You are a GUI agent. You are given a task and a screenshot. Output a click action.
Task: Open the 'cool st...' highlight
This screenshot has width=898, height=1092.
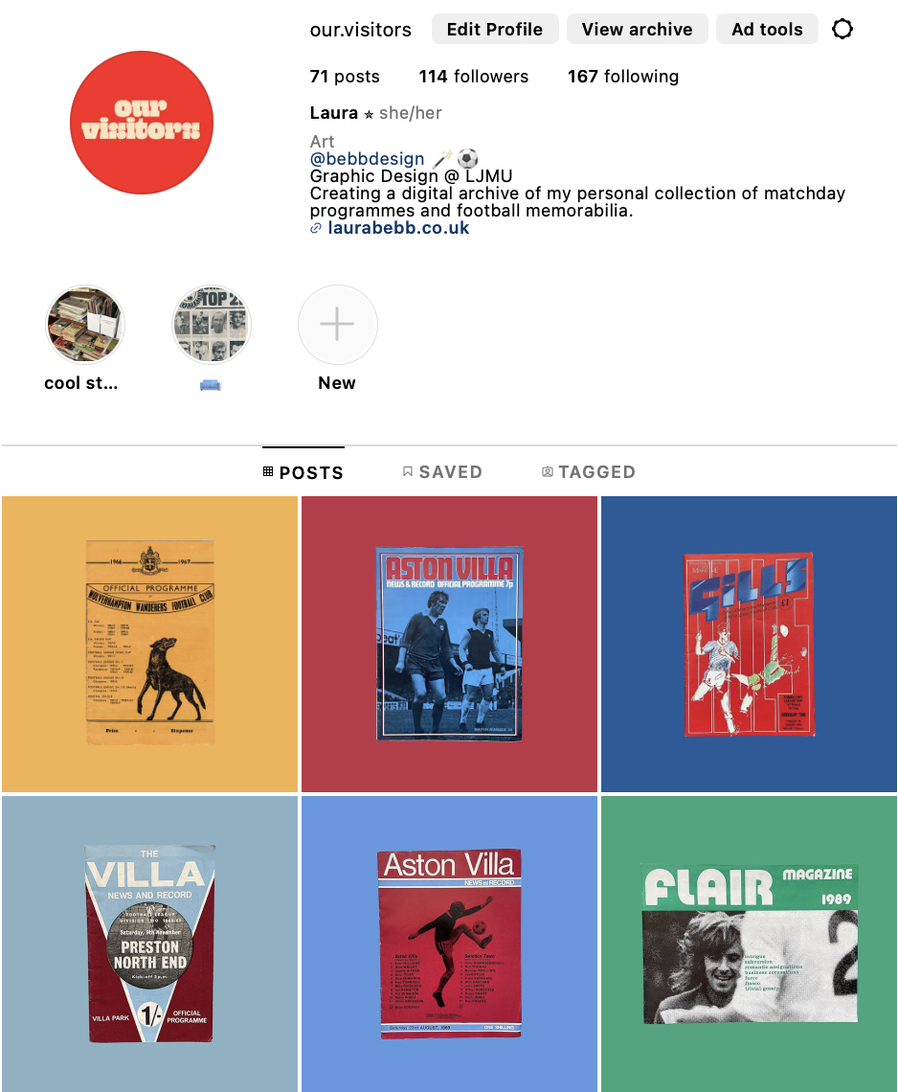pyautogui.click(x=85, y=325)
